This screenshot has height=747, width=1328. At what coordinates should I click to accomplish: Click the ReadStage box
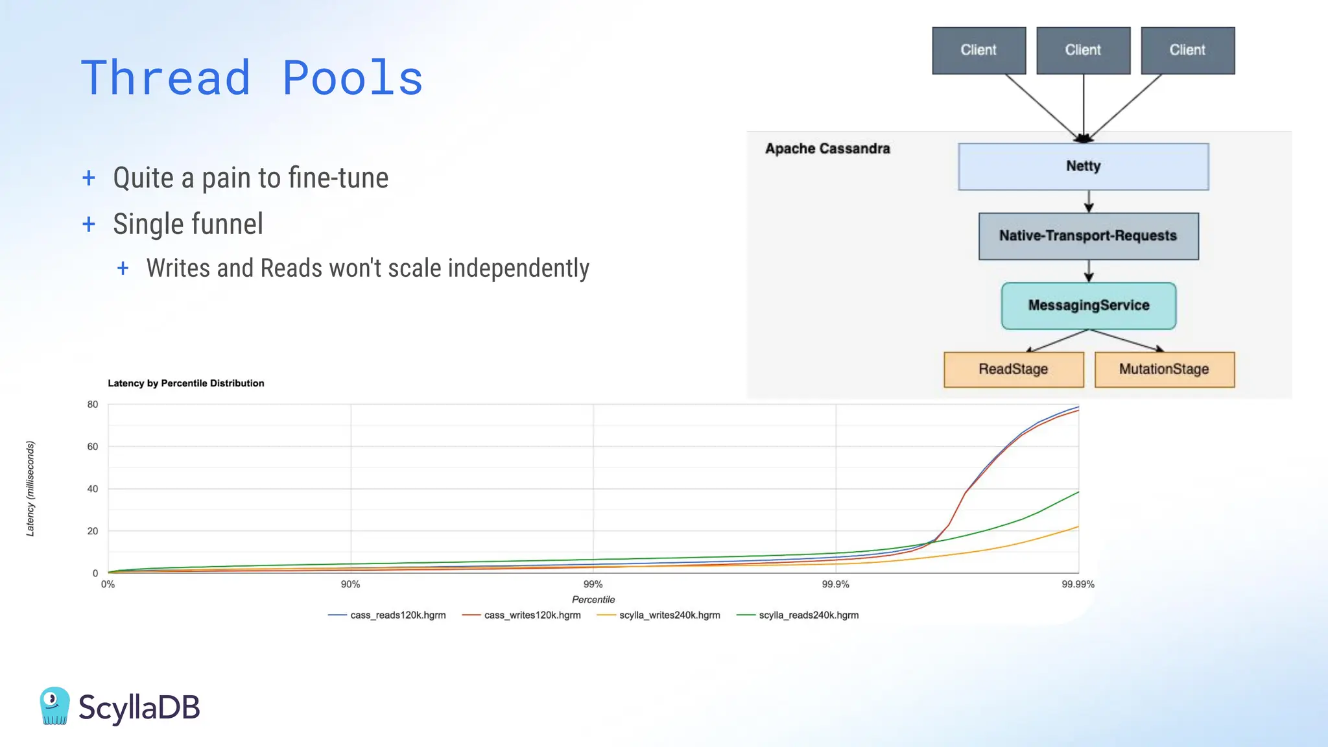point(1013,369)
